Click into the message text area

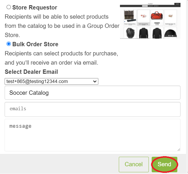tap(93, 135)
